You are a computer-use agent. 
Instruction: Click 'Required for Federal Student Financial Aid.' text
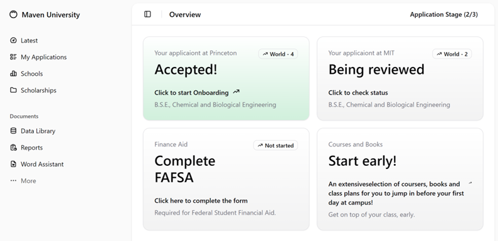(x=215, y=212)
